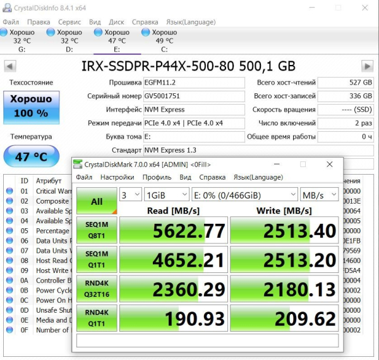This screenshot has height=360, width=379.
Task: Click the NVM Express 1.3 standard field
Action: 258,150
